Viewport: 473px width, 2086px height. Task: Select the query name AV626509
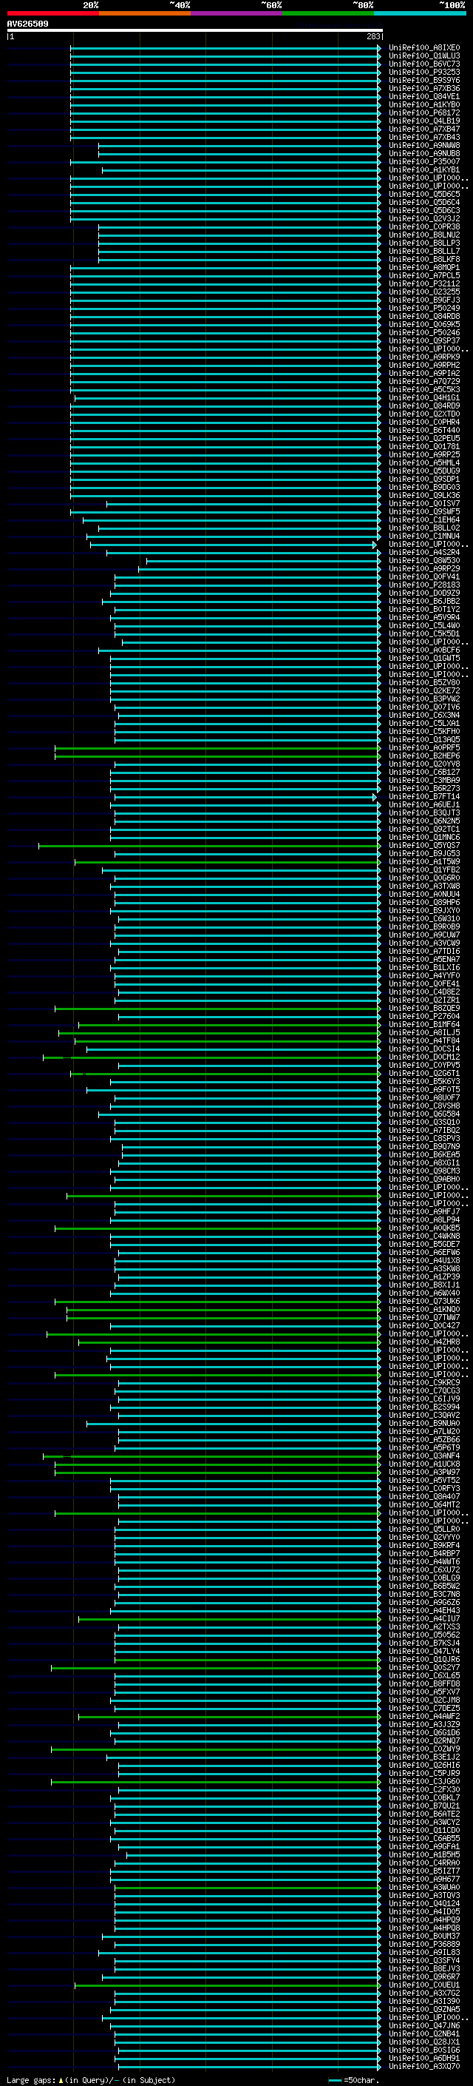[x=27, y=24]
